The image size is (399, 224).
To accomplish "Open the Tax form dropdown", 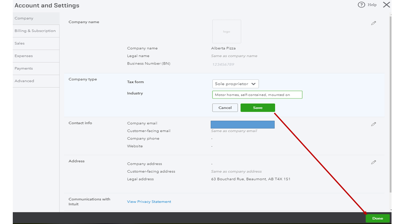I will (235, 84).
